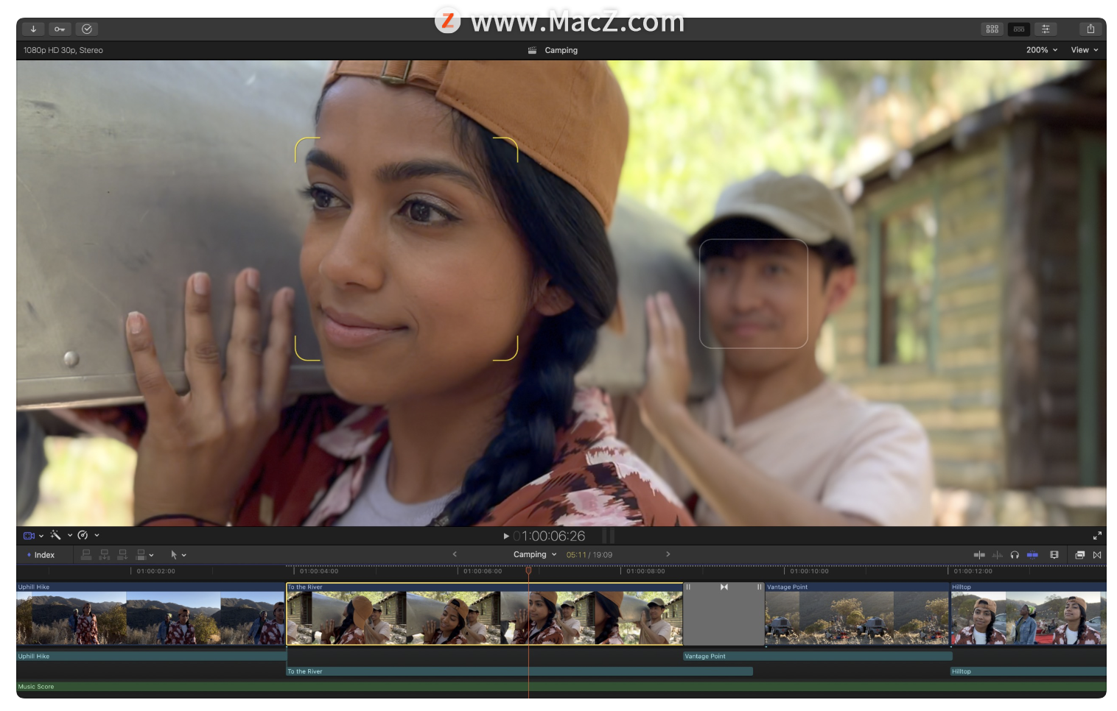Click the 05:11 / 19:09 duration text

point(589,555)
